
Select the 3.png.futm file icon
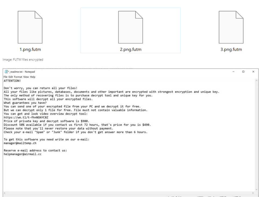click(231, 27)
